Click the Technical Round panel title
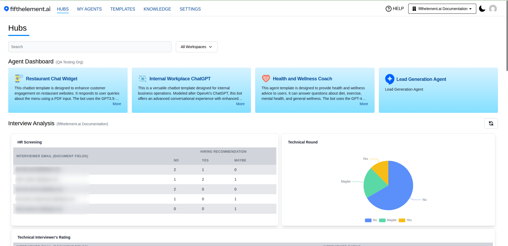Viewport: 508px width, 246px height. [x=303, y=142]
